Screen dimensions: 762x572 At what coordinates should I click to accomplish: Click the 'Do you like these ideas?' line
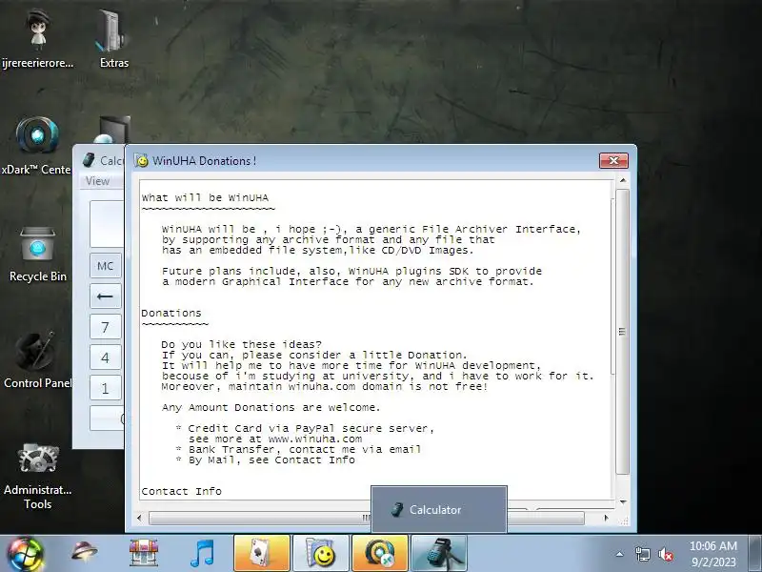pyautogui.click(x=242, y=344)
